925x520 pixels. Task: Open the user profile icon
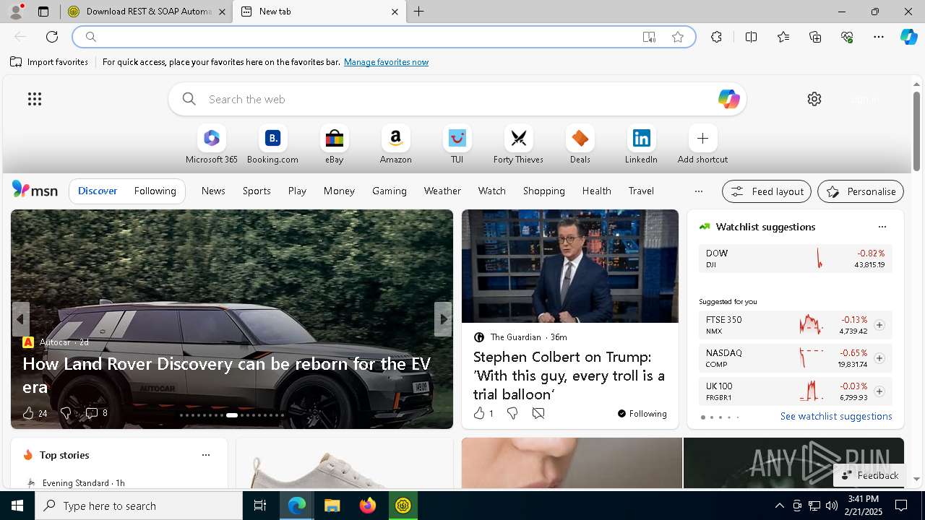coord(16,12)
